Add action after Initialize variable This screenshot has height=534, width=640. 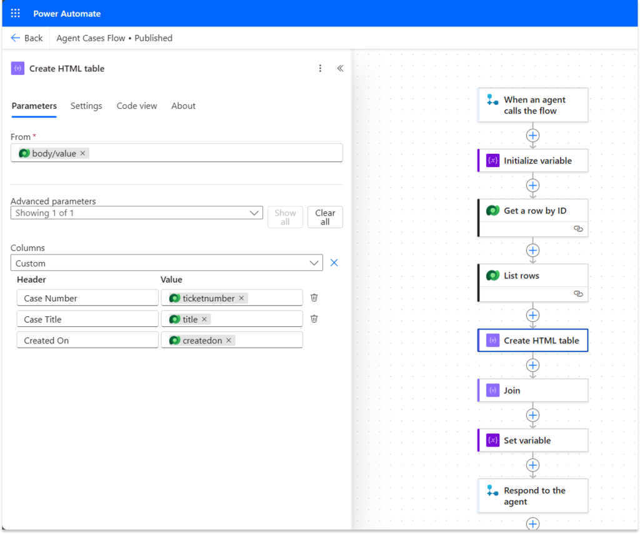click(x=532, y=185)
